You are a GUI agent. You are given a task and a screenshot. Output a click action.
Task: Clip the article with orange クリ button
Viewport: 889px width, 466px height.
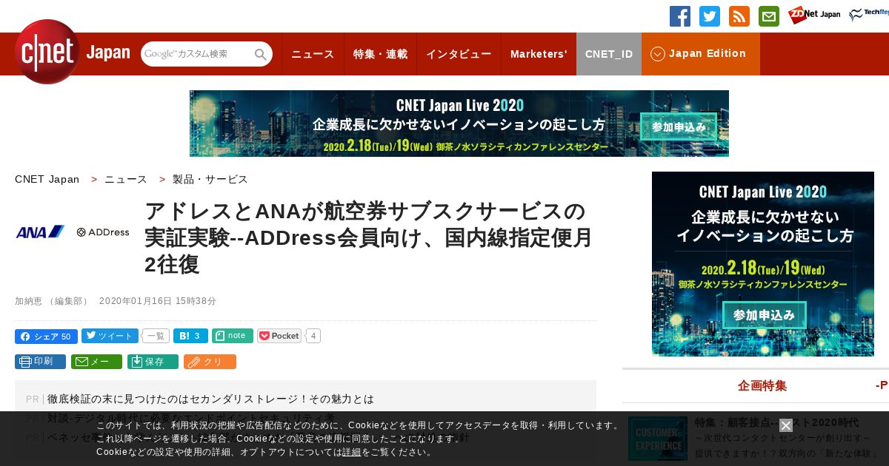pos(210,362)
